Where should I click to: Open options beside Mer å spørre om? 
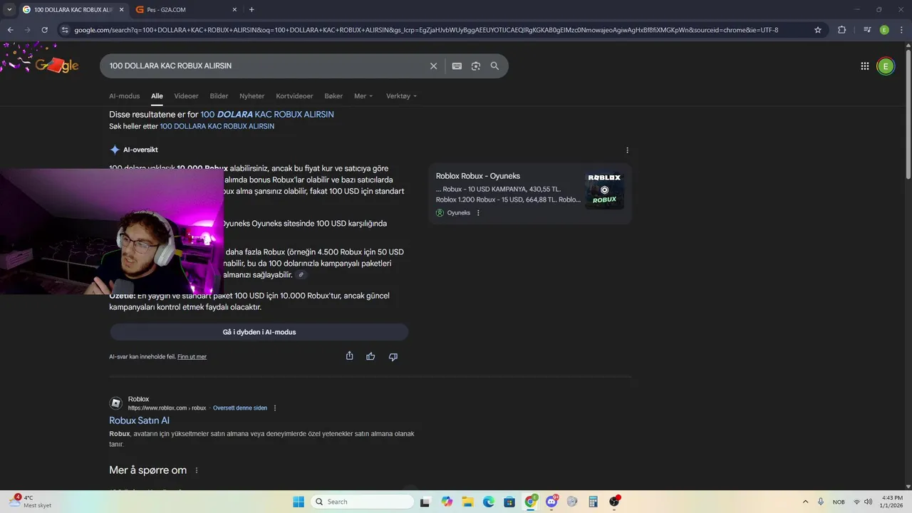pyautogui.click(x=197, y=470)
